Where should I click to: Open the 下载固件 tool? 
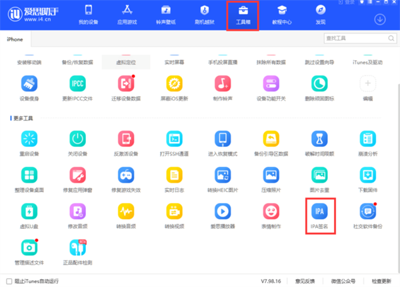[x=367, y=175]
